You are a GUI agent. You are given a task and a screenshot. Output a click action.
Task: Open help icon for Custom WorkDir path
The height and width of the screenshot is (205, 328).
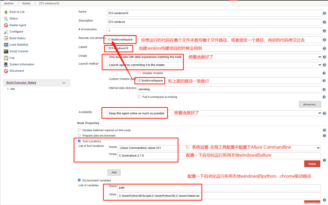pos(324,81)
